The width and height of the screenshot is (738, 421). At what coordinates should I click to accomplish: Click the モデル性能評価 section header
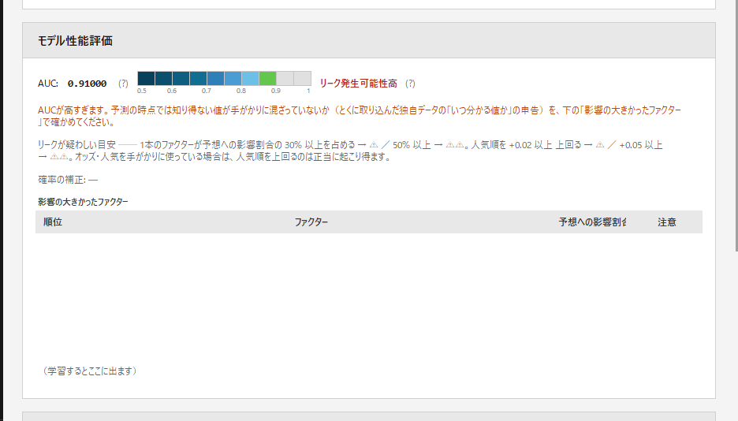tap(369, 40)
